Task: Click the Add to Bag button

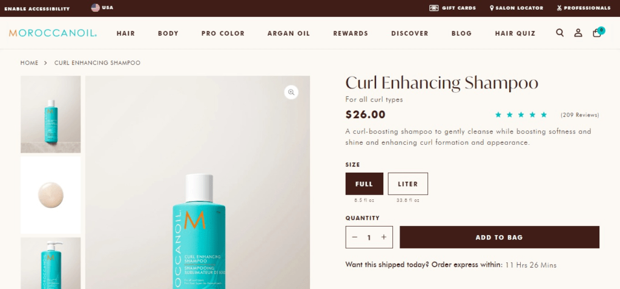Action: pyautogui.click(x=500, y=237)
